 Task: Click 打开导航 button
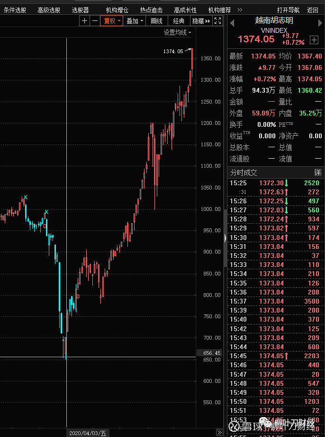click(x=288, y=10)
